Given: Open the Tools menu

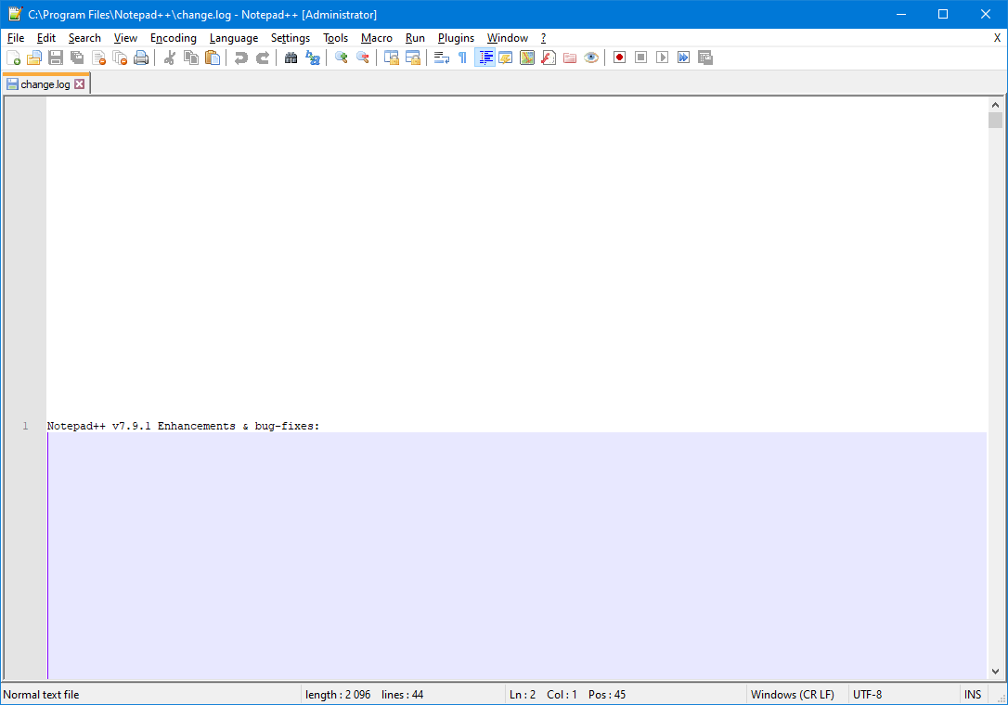Looking at the screenshot, I should [336, 38].
